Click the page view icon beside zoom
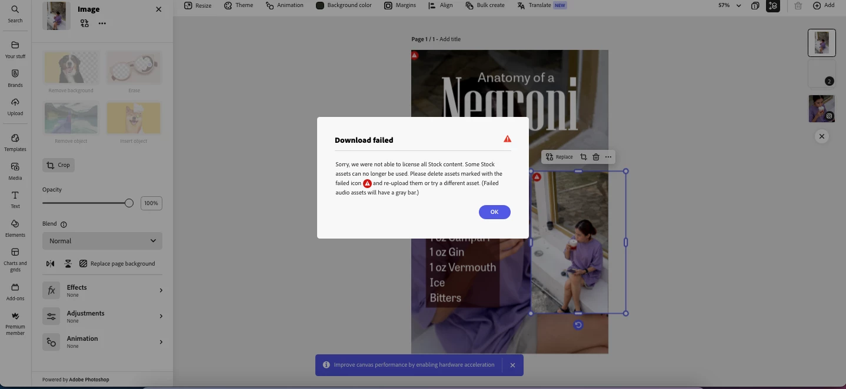Screen dimensions: 846x389 755,5
